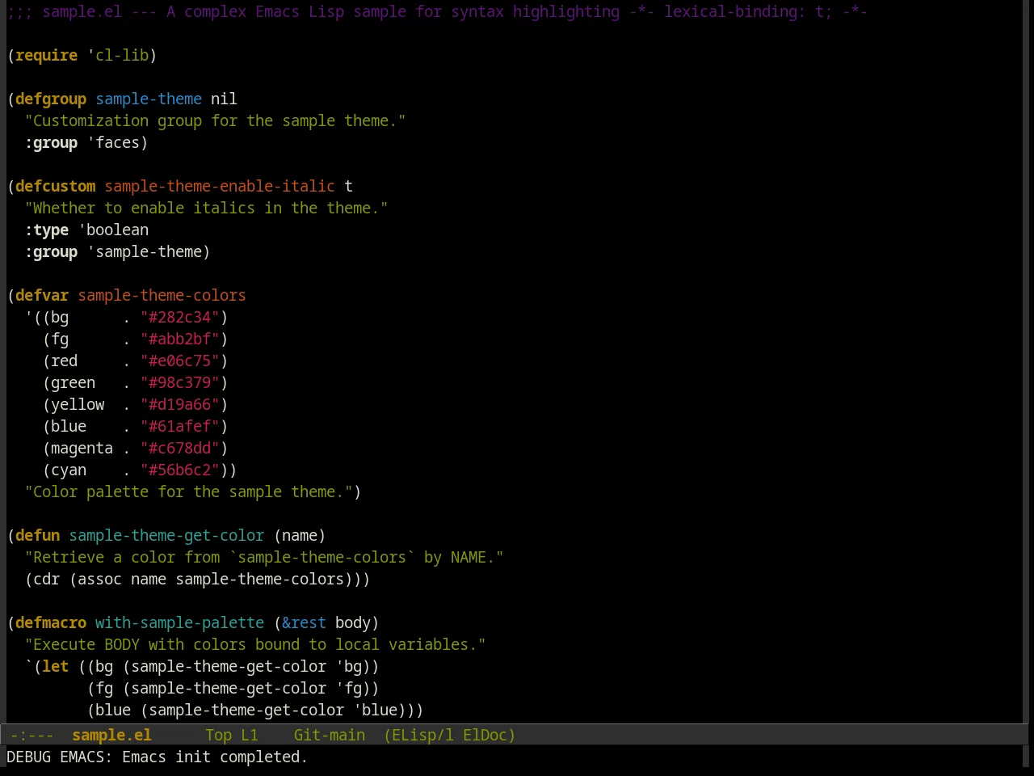Click the 'cyan' key in the color alist

coord(69,470)
